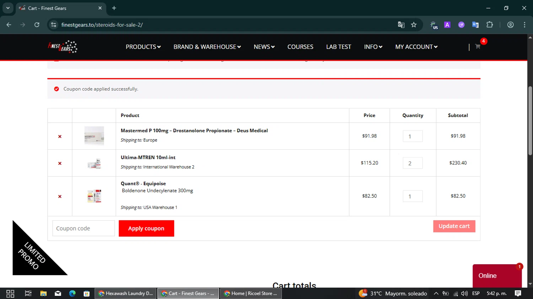This screenshot has width=533, height=299.
Task: Click the Update cart button
Action: pyautogui.click(x=454, y=226)
